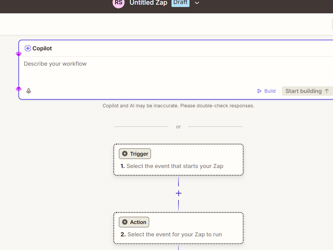Click the lightning icon in Action badge

pyautogui.click(x=125, y=222)
